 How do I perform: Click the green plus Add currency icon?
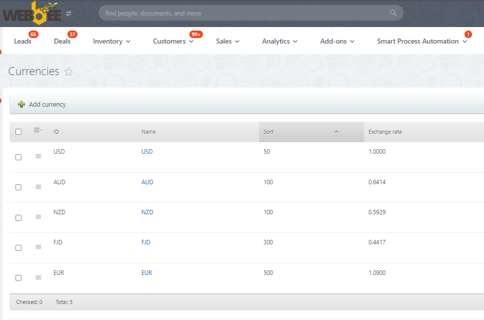[21, 104]
